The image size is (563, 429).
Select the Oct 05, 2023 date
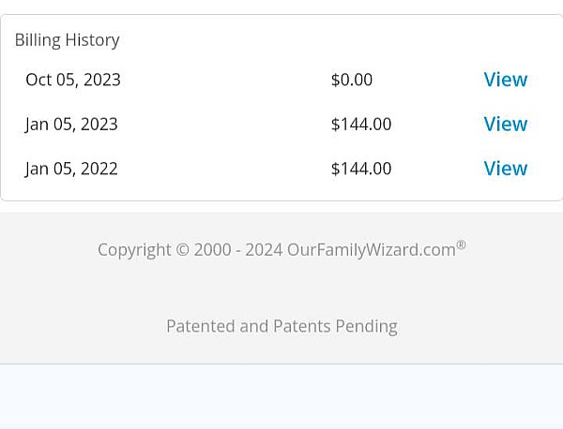(73, 80)
